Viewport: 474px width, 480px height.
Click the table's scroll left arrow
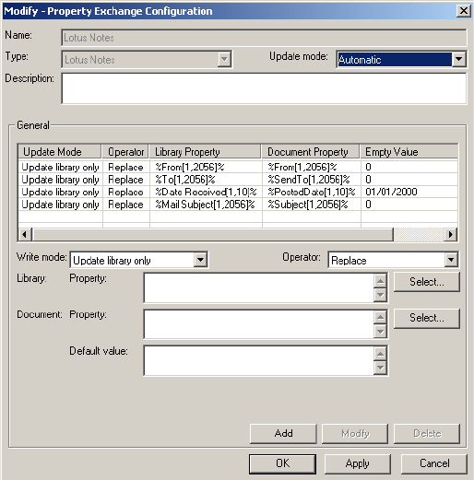pyautogui.click(x=25, y=234)
